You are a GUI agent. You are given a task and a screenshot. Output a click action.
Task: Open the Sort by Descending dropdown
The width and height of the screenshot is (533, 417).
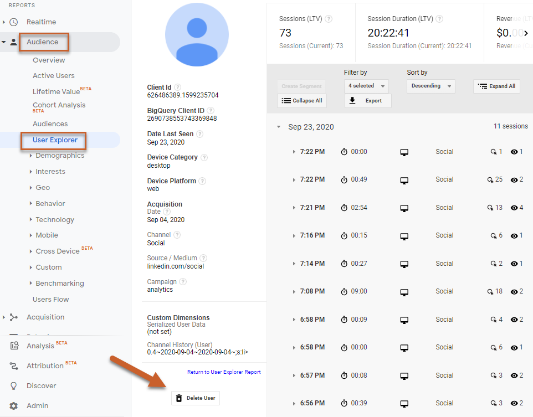point(430,86)
